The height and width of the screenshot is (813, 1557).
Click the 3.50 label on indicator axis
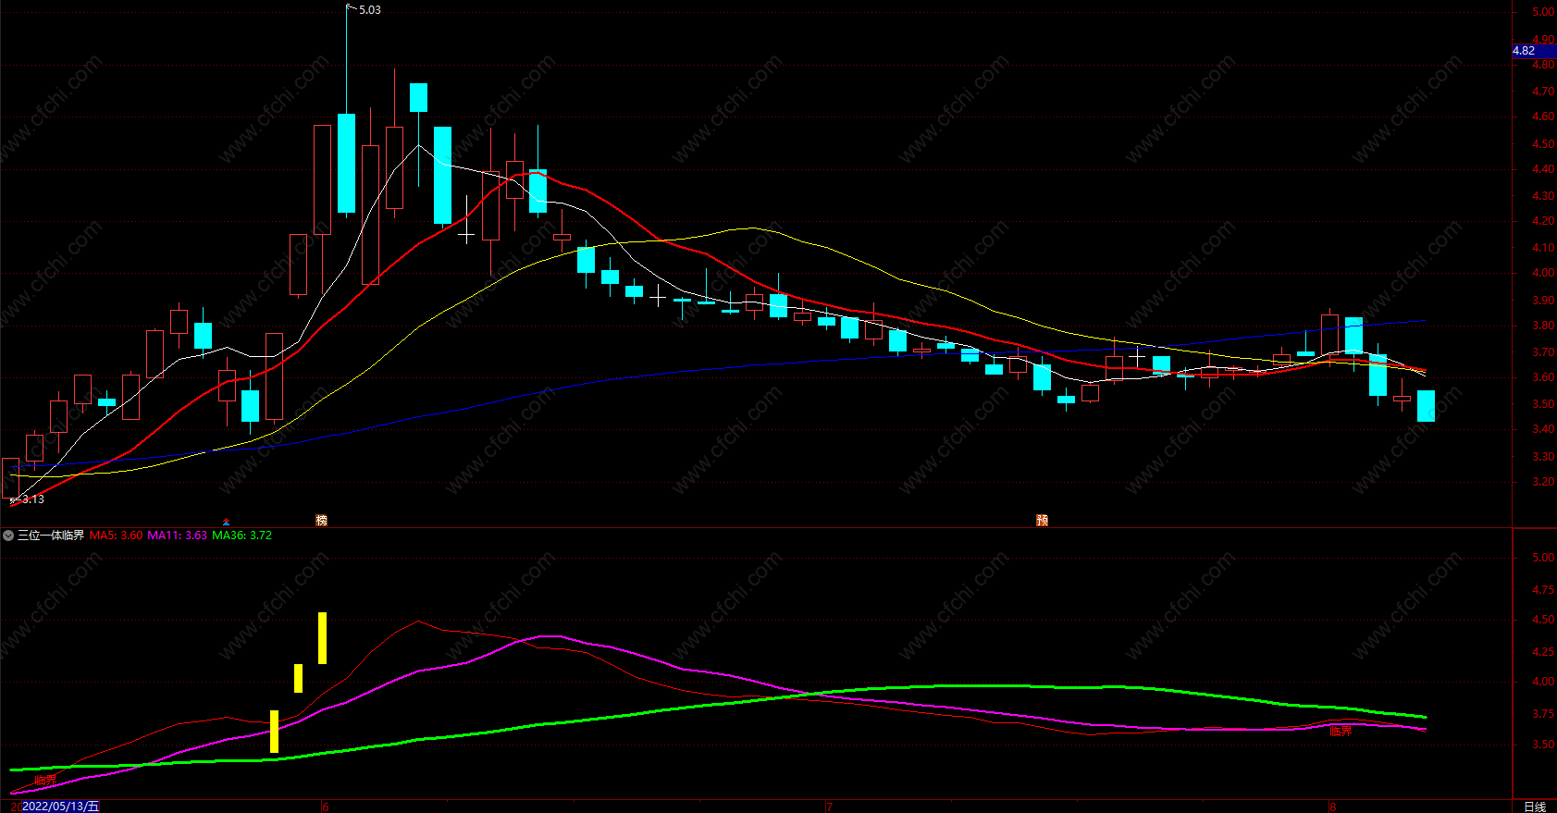click(1542, 745)
